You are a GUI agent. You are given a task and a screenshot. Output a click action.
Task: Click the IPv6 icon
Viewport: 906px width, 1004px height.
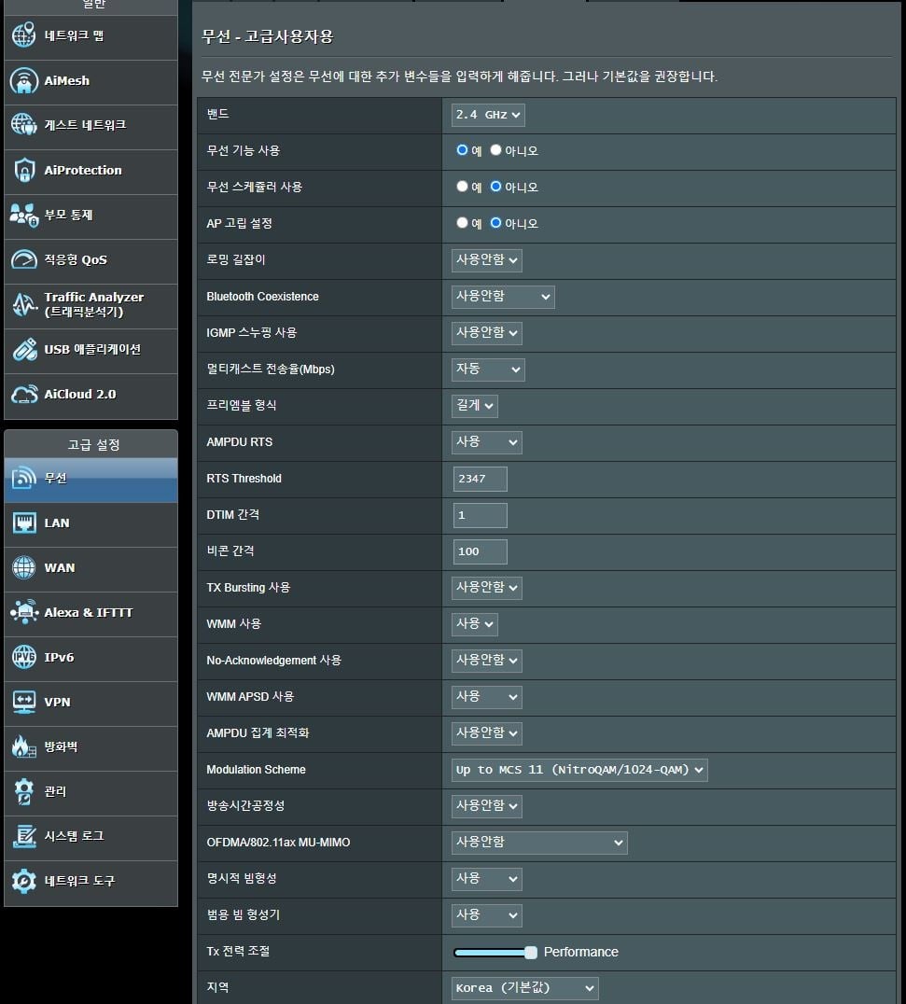point(23,657)
